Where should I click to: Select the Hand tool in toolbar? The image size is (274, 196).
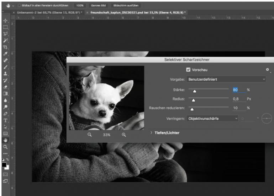click(5, 140)
